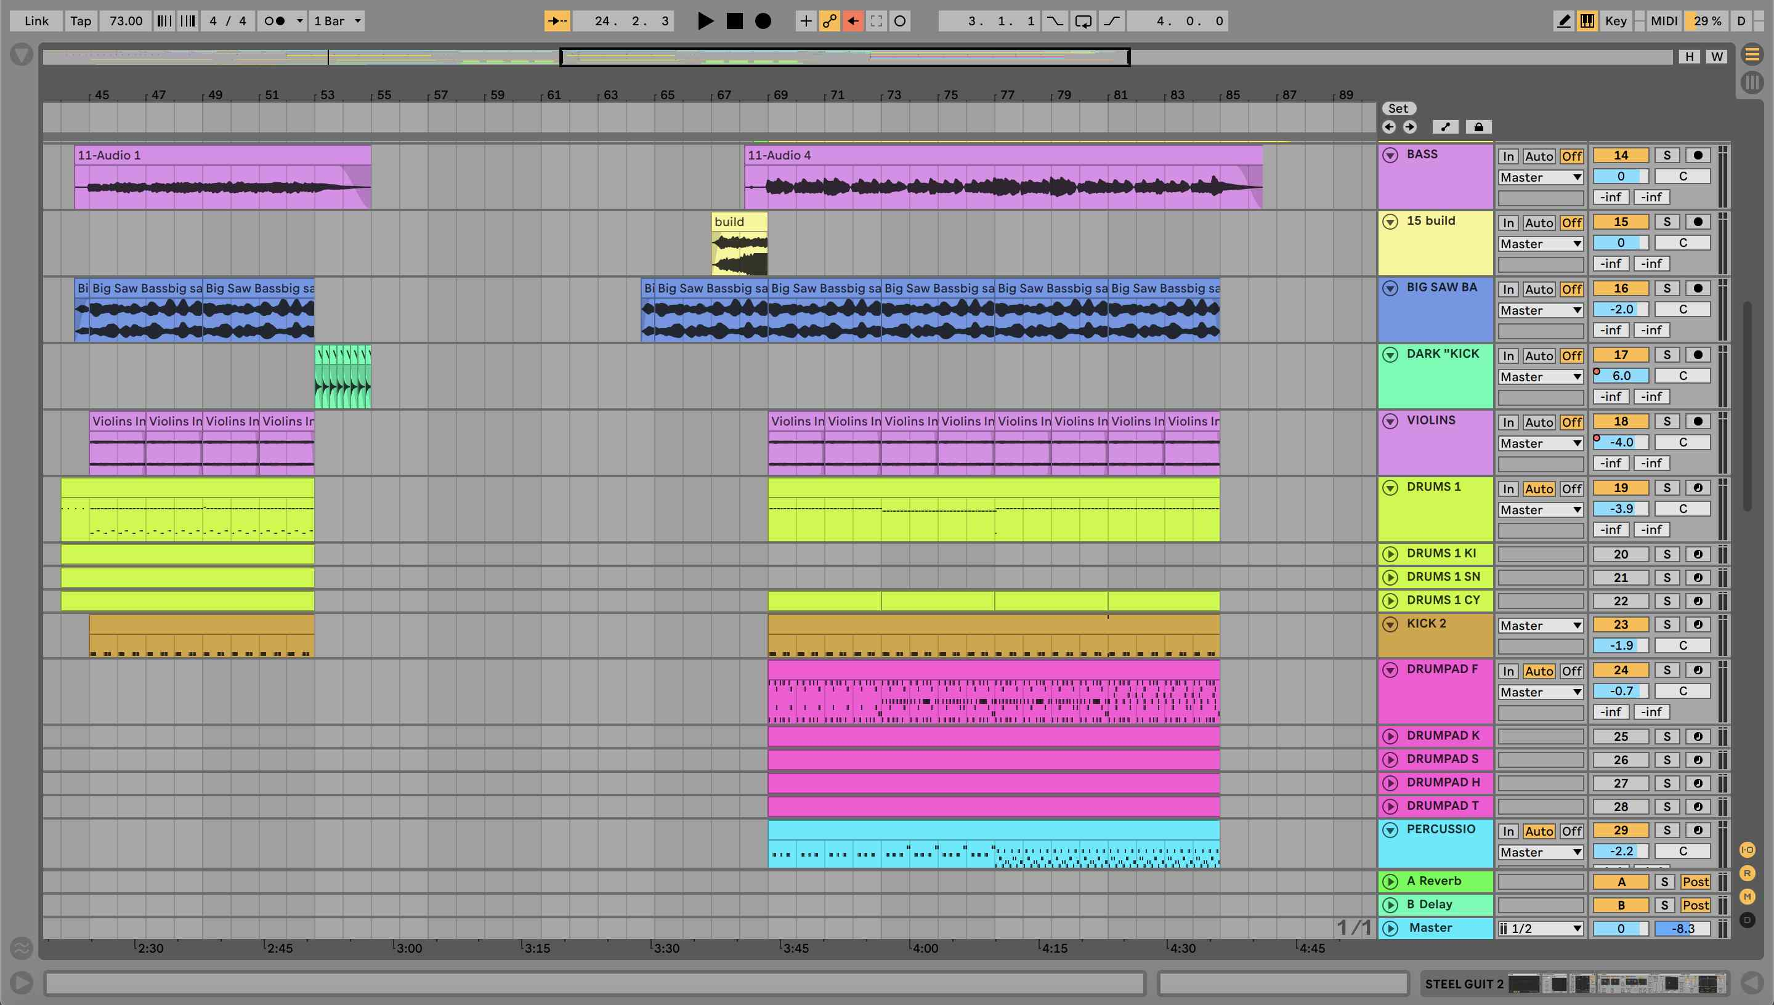
Task: Open BASS track output Master dropdown
Action: [1540, 177]
